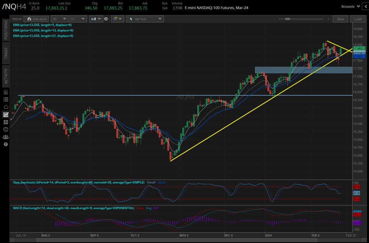
Task: Open the No Tool drawing dropdown
Action: 145,19
